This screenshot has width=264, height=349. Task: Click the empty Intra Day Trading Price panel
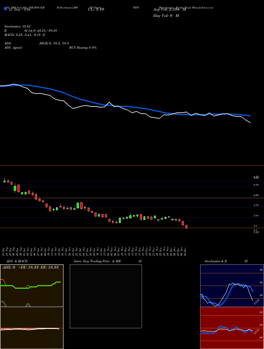pyautogui.click(x=106, y=296)
